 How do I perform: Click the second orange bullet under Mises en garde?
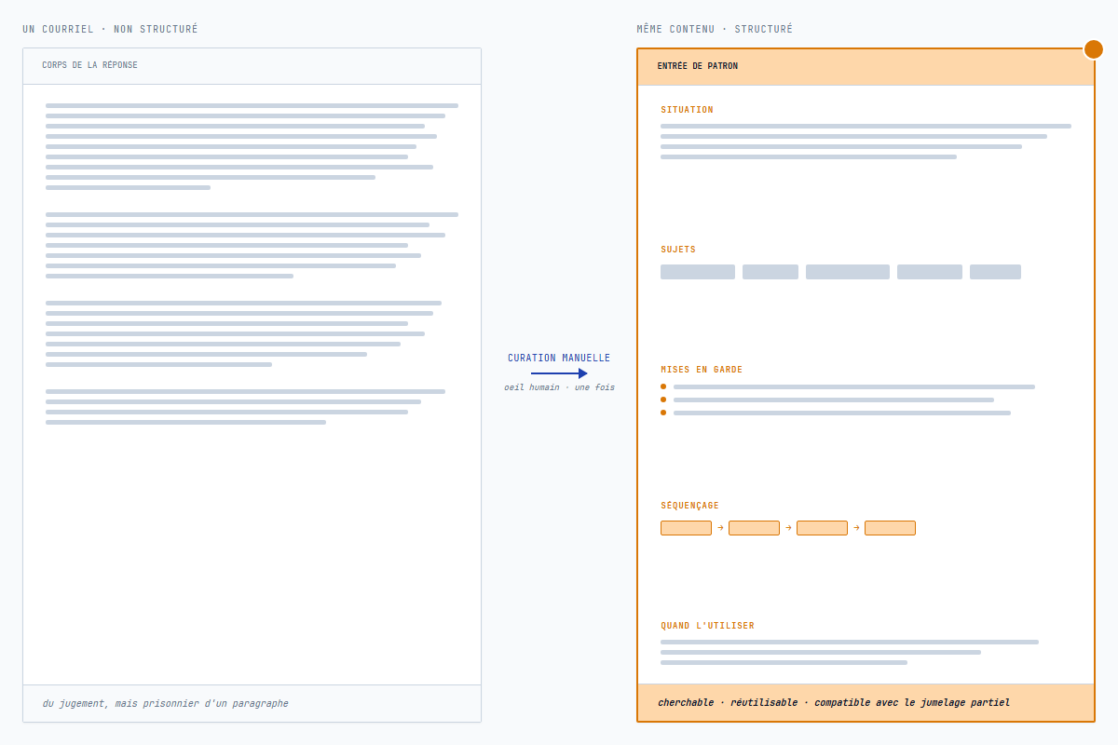663,400
